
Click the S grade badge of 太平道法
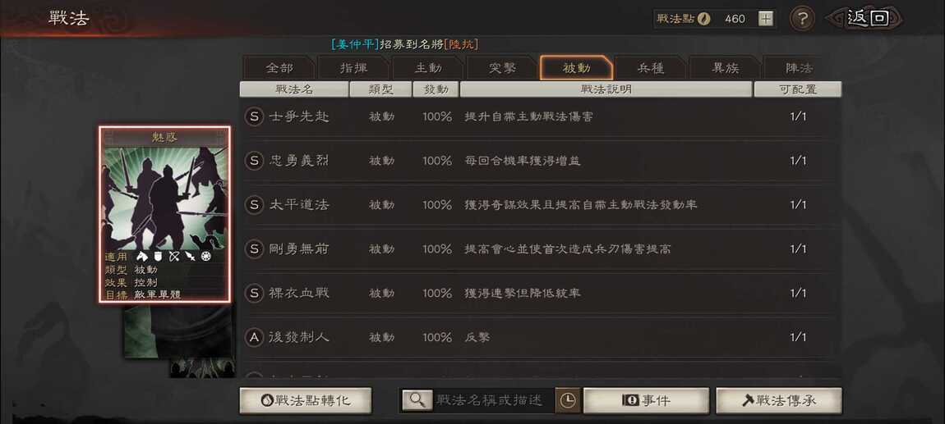255,204
